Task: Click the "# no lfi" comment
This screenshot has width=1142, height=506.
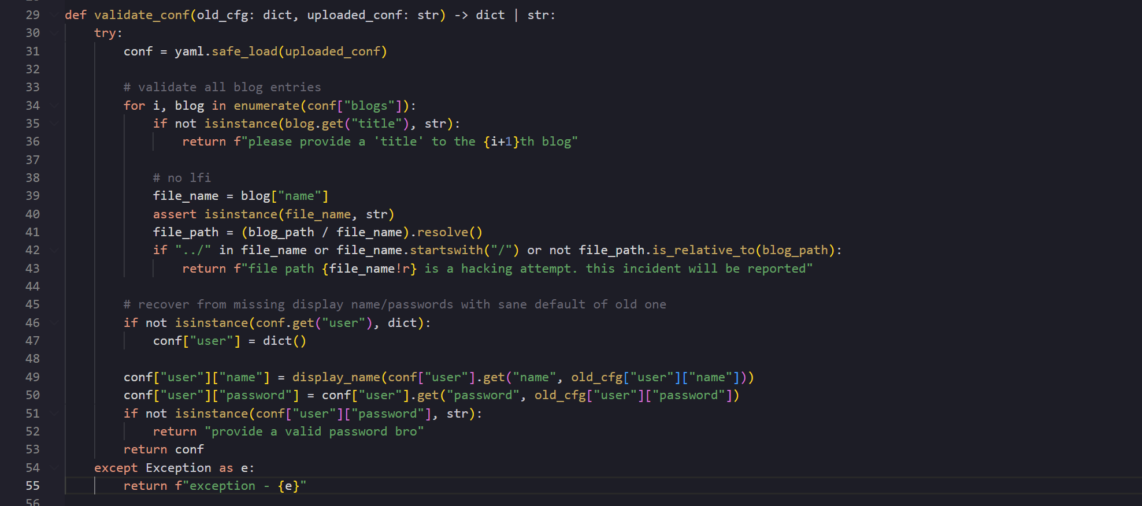Action: tap(181, 178)
